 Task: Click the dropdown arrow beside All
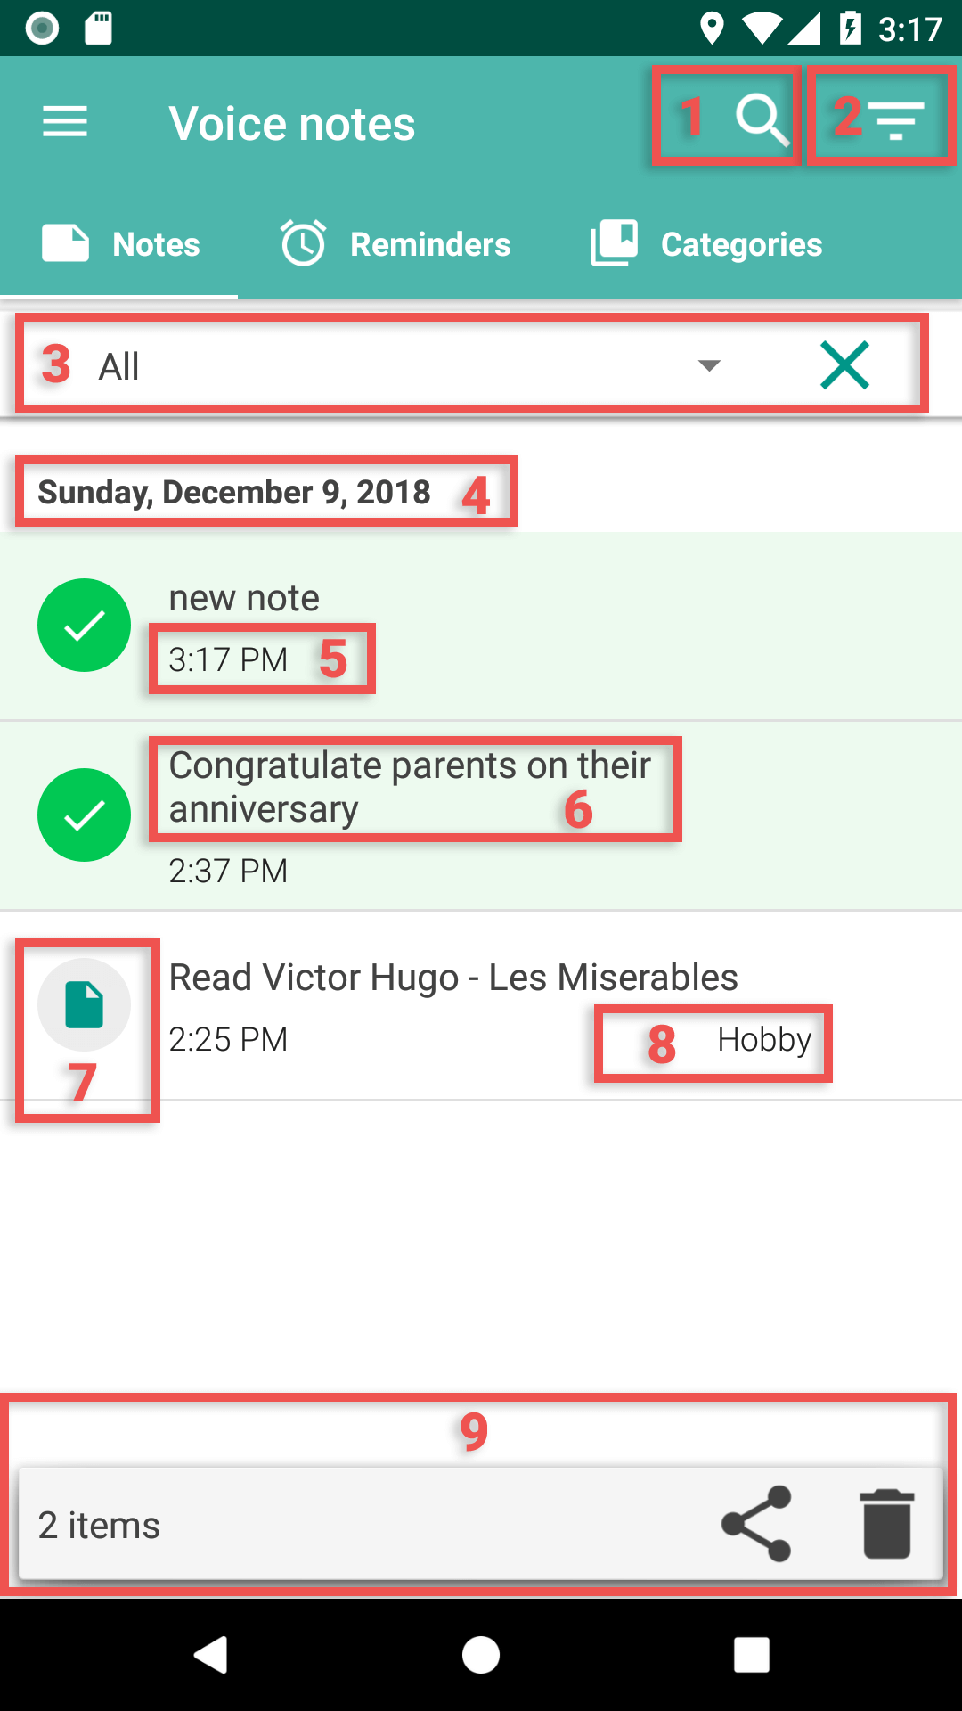[709, 366]
